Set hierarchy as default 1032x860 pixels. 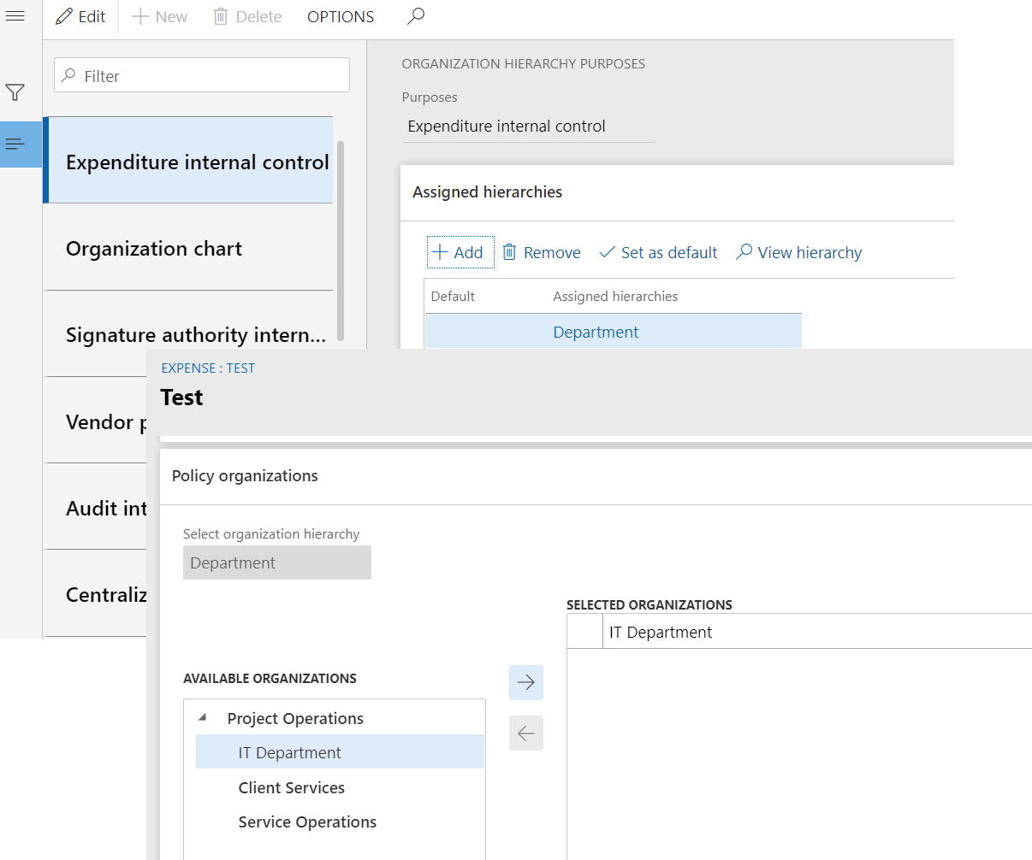[x=658, y=252]
